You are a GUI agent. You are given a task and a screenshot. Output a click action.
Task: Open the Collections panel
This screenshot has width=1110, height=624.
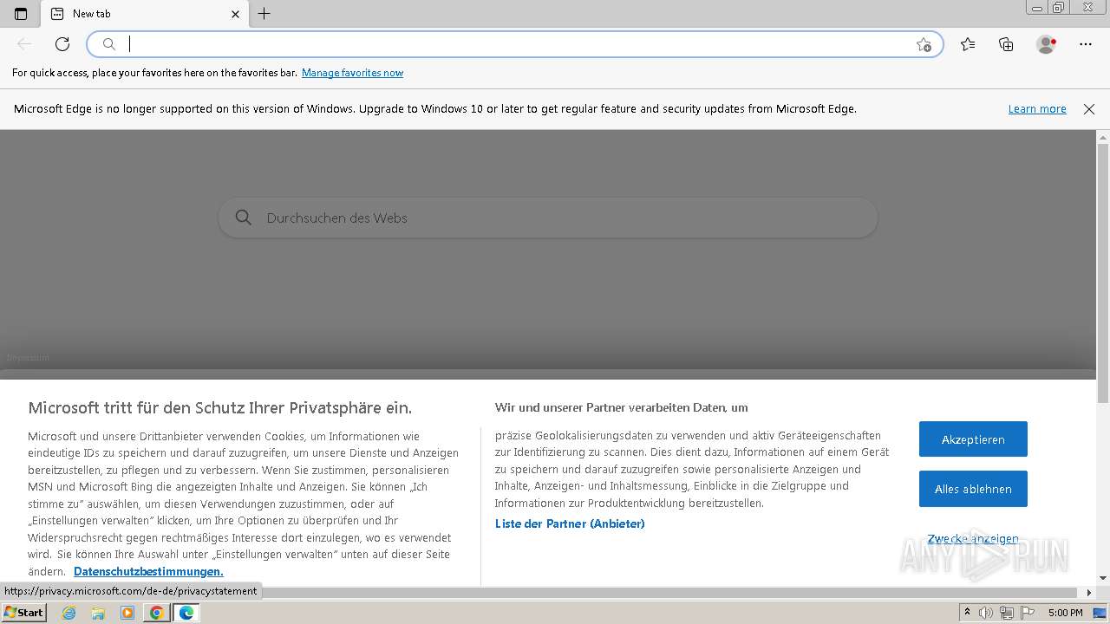point(1006,44)
